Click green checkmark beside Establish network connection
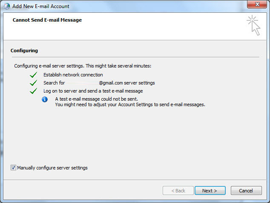Screen dimensions: 270x203 [x=33, y=75]
